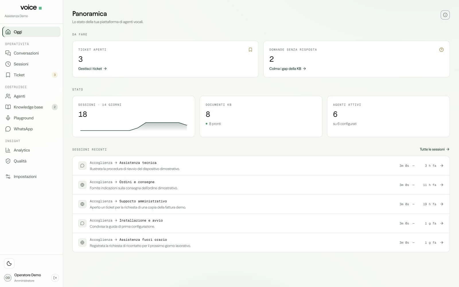Click the Documenti KB card
This screenshot has height=287, width=459.
(261, 117)
